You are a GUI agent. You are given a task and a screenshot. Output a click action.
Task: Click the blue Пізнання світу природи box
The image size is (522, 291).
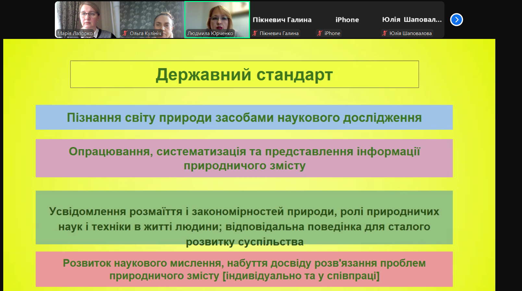click(244, 117)
